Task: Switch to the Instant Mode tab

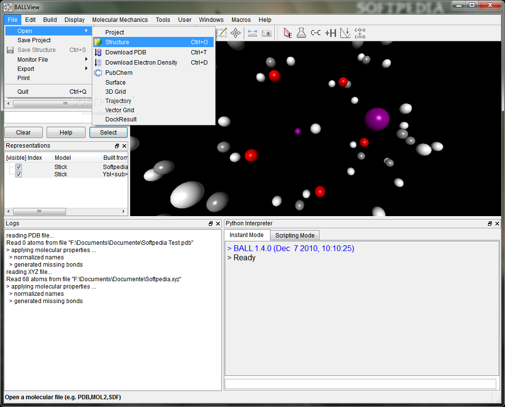Action: coord(246,235)
